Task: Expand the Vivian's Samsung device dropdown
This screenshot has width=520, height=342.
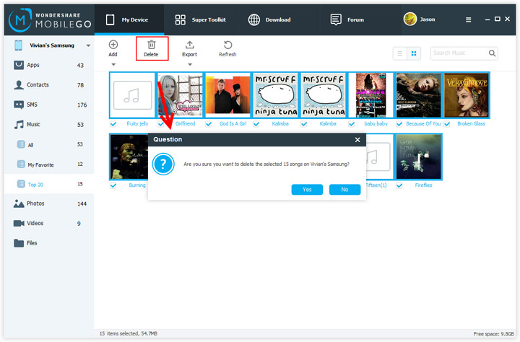Action: [88, 45]
